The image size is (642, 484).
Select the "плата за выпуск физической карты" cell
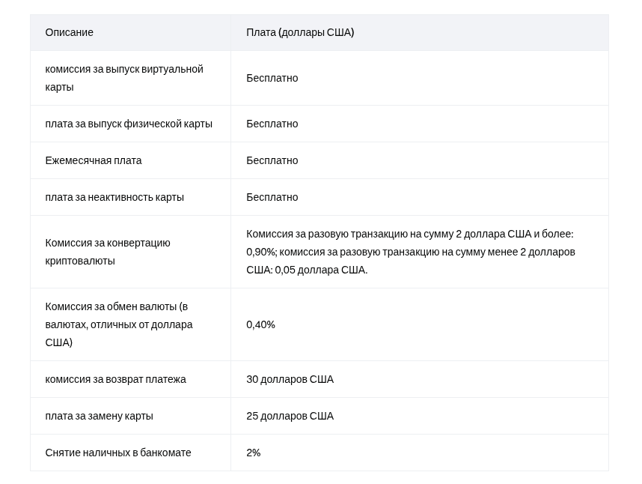coord(129,124)
